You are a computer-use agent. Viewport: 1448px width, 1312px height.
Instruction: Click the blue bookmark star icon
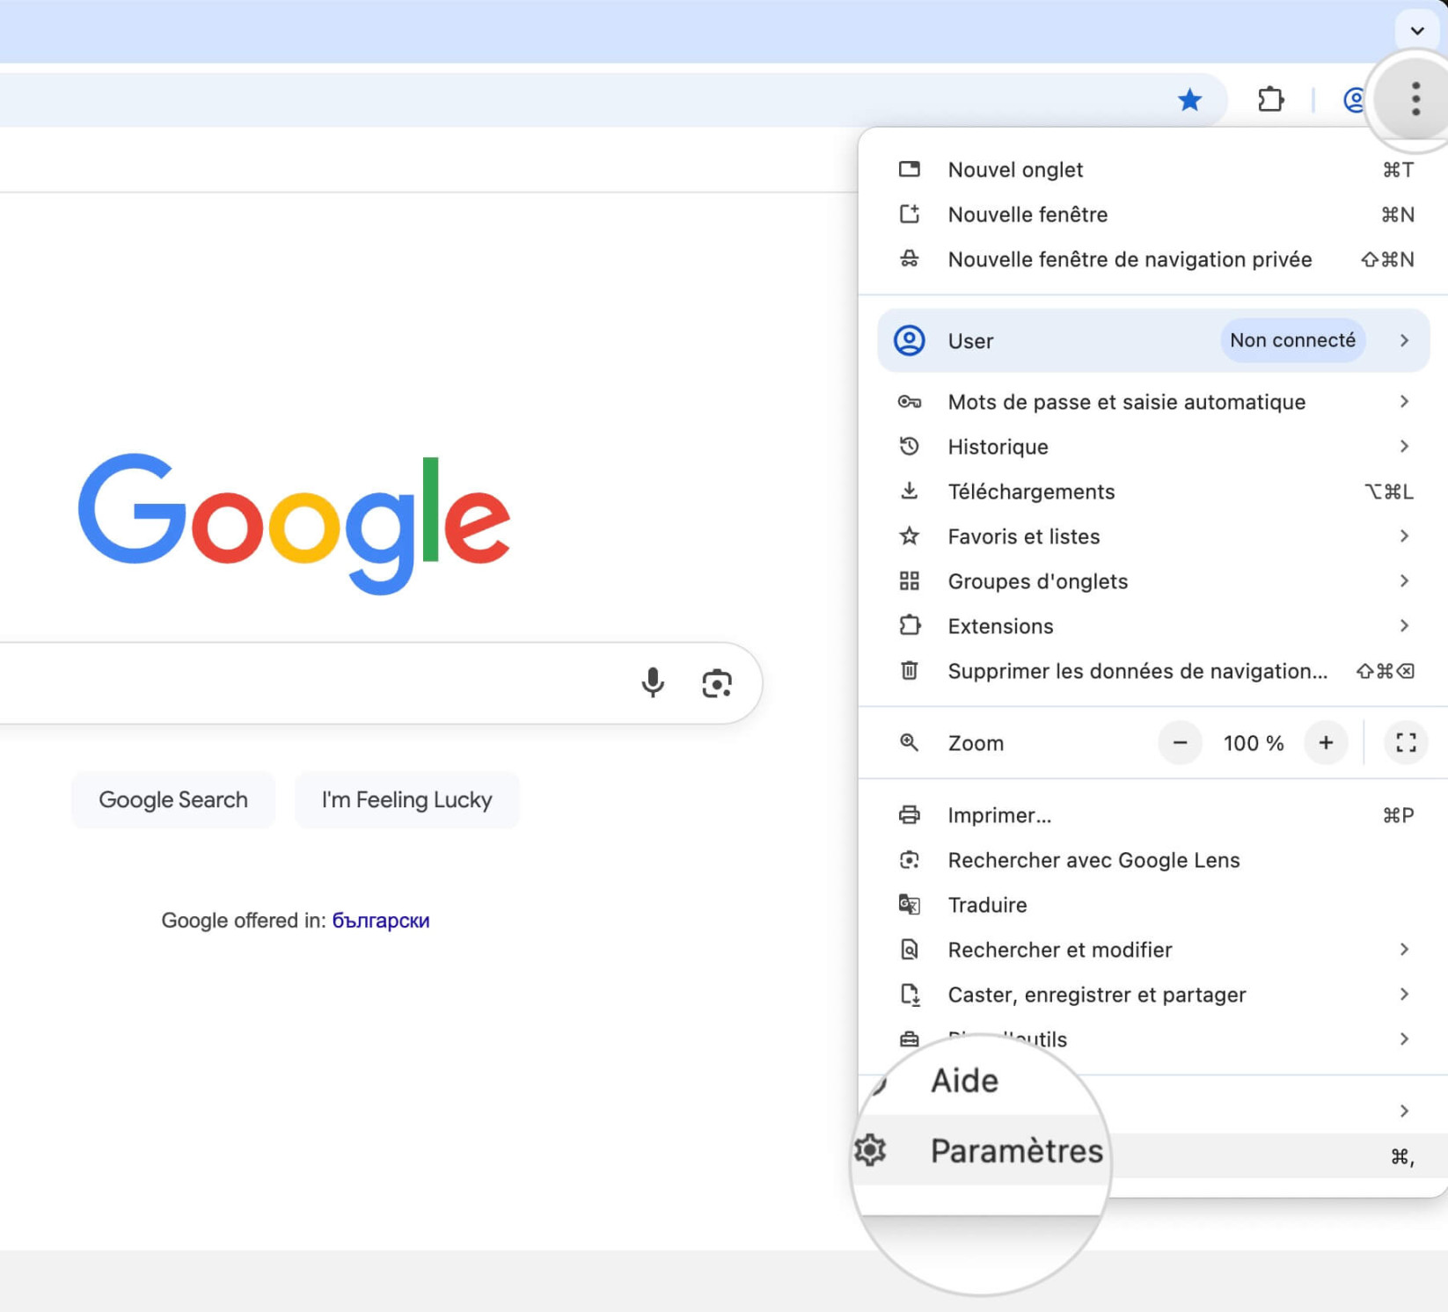pyautogui.click(x=1189, y=100)
